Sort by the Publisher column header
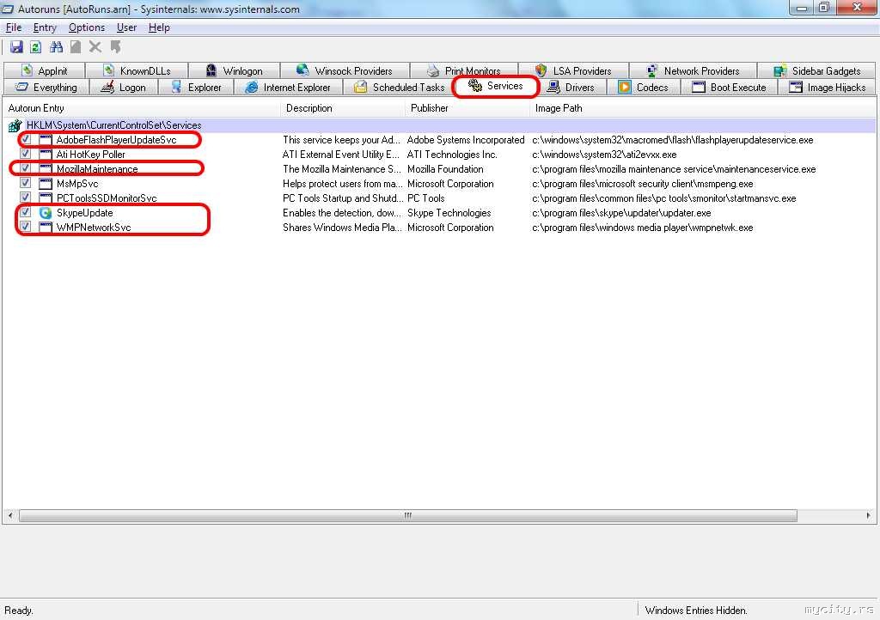The image size is (880, 620). click(467, 108)
